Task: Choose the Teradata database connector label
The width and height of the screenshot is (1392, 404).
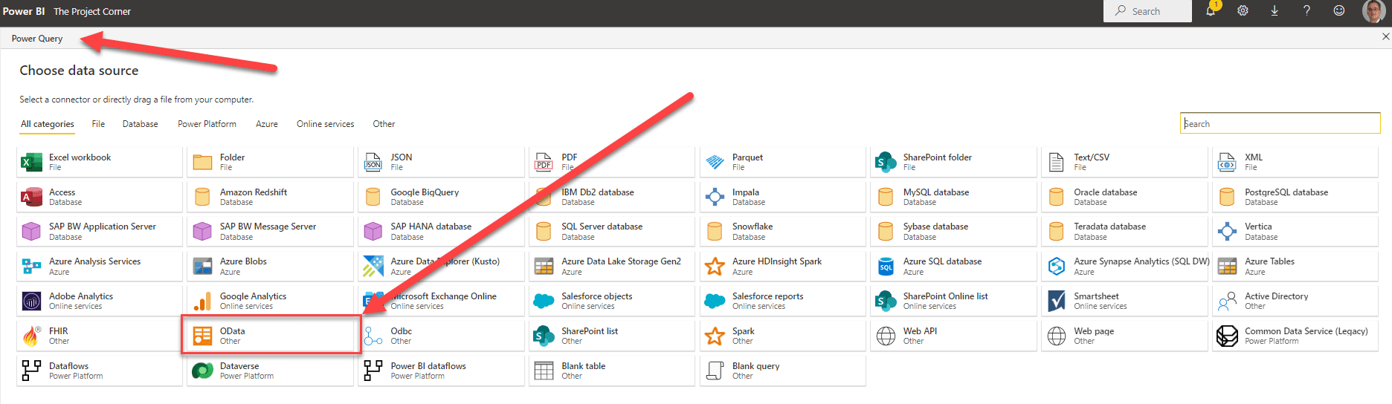Action: tap(1109, 227)
